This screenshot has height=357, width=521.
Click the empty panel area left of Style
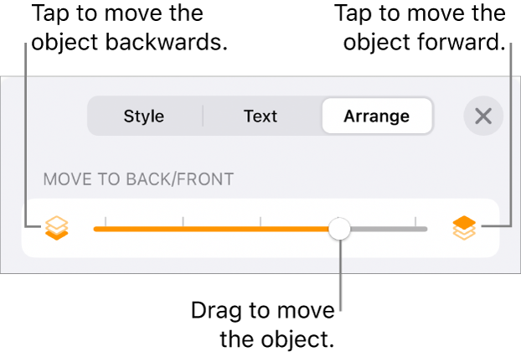50,116
